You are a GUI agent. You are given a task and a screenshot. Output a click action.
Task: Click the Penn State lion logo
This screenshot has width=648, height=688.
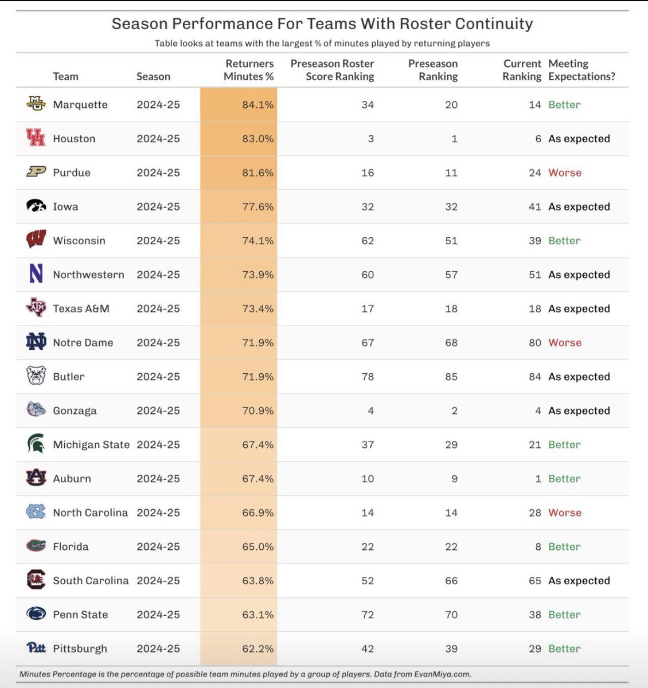click(x=36, y=614)
